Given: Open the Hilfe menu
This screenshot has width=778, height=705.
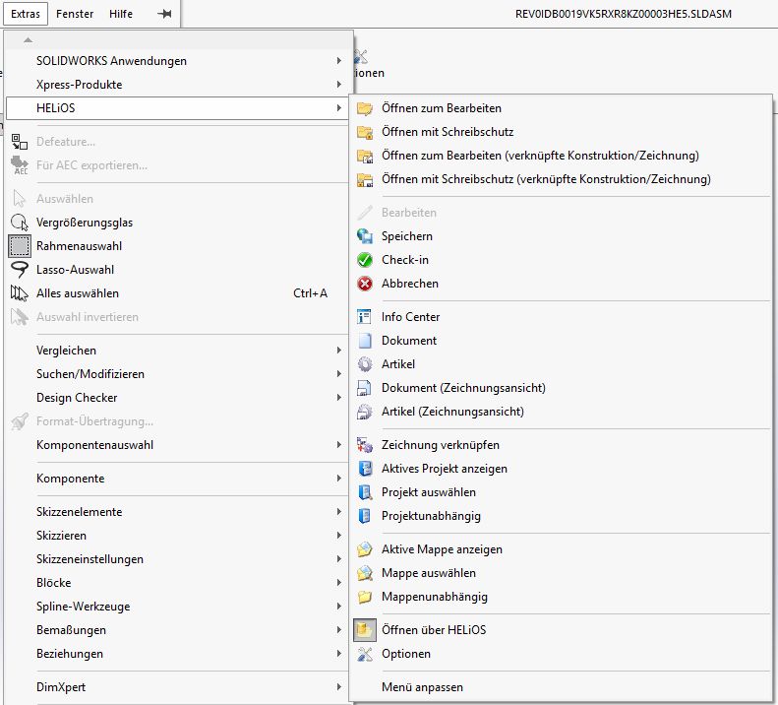Looking at the screenshot, I should click(121, 14).
